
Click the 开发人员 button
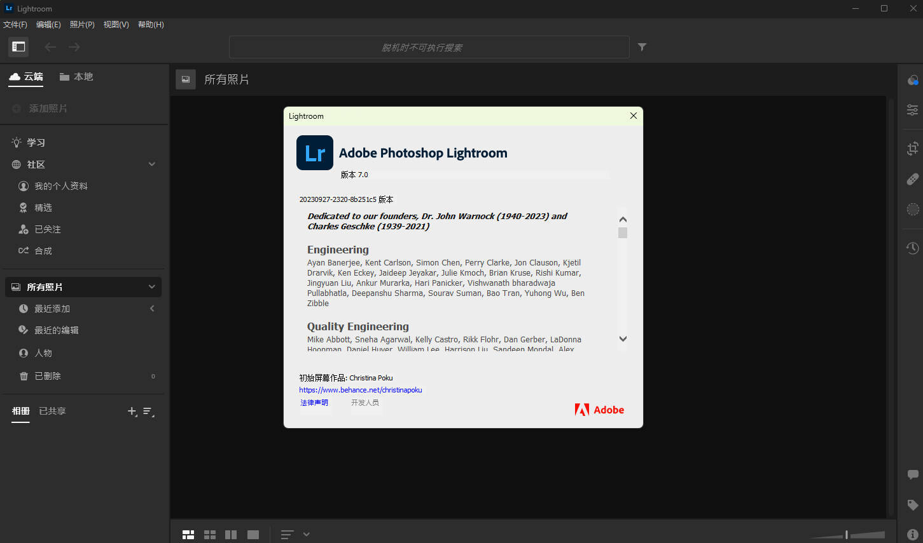point(365,403)
